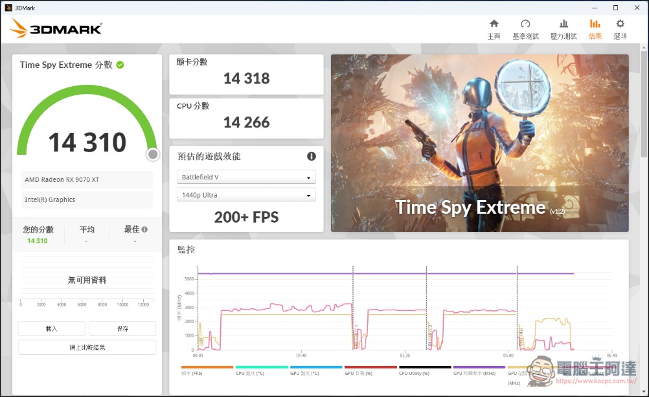
Task: Click the Time Spy Extreme banner image
Action: 479,142
